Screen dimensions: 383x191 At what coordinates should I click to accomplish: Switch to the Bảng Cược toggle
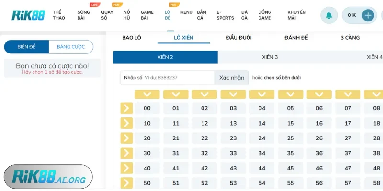pyautogui.click(x=70, y=47)
